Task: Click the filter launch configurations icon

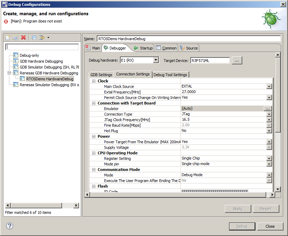Action: (x=42, y=37)
